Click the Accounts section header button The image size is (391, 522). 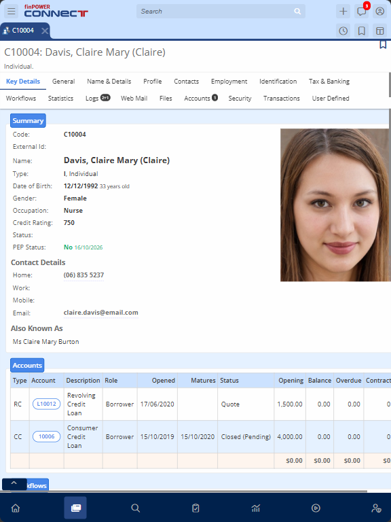(x=27, y=365)
